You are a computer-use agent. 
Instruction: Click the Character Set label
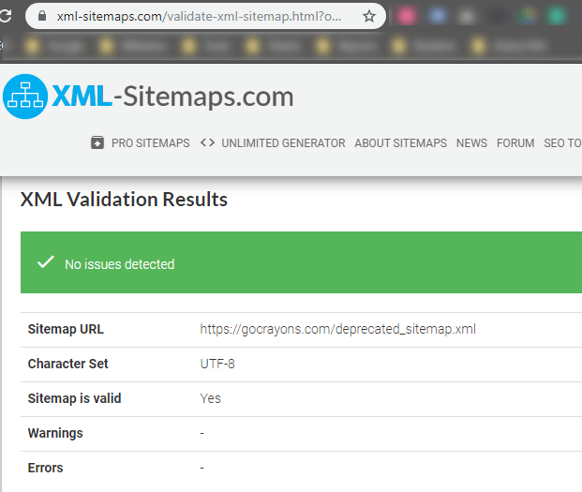[x=67, y=364]
